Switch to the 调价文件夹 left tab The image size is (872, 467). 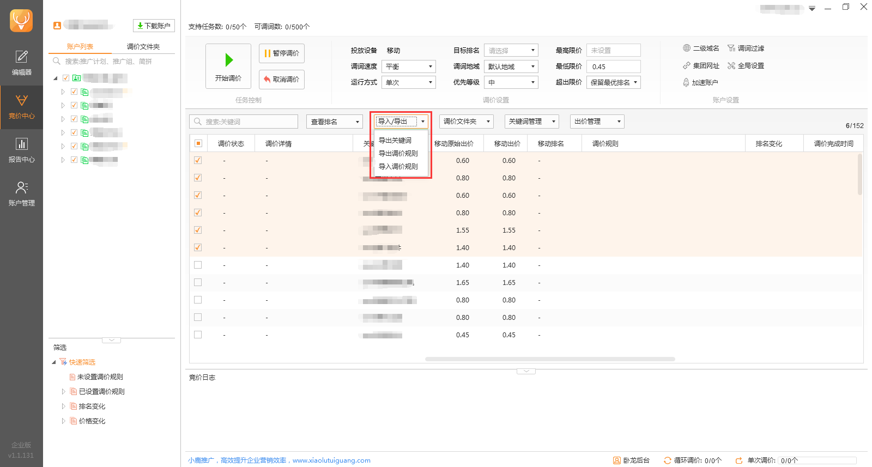143,46
